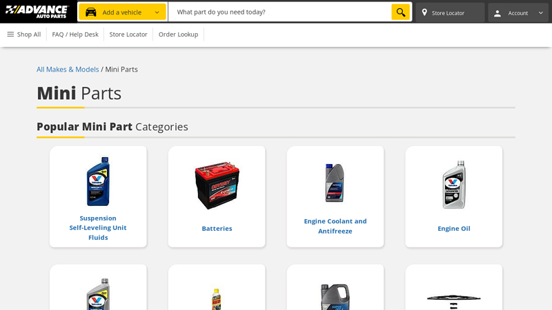This screenshot has height=310, width=552.
Task: Click the location pin icon in header
Action: pos(424,12)
